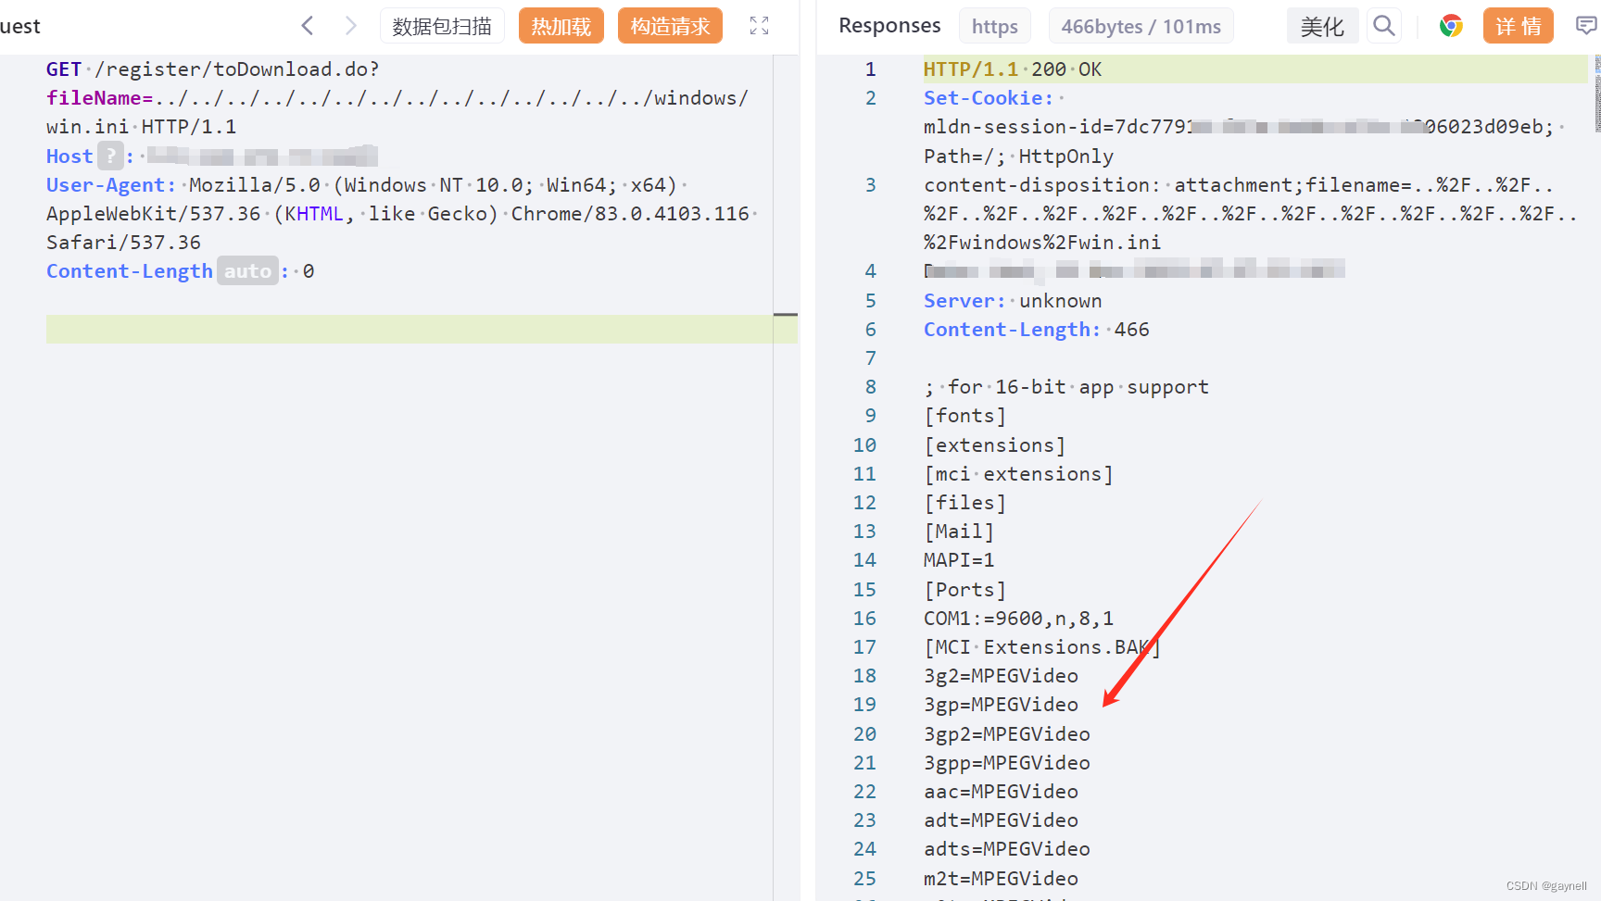Open search in Responses panel
The width and height of the screenshot is (1601, 901).
coord(1383,26)
